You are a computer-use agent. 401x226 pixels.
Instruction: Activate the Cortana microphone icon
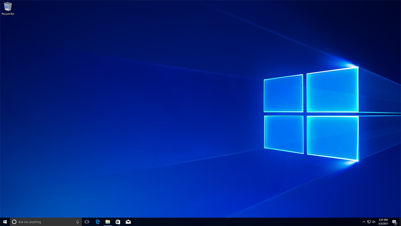point(78,222)
